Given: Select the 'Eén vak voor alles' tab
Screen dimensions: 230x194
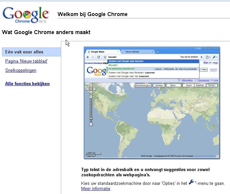Looking at the screenshot, I should coord(31,52).
